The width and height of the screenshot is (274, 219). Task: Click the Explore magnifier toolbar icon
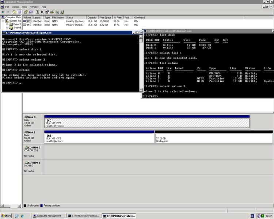(x=57, y=12)
